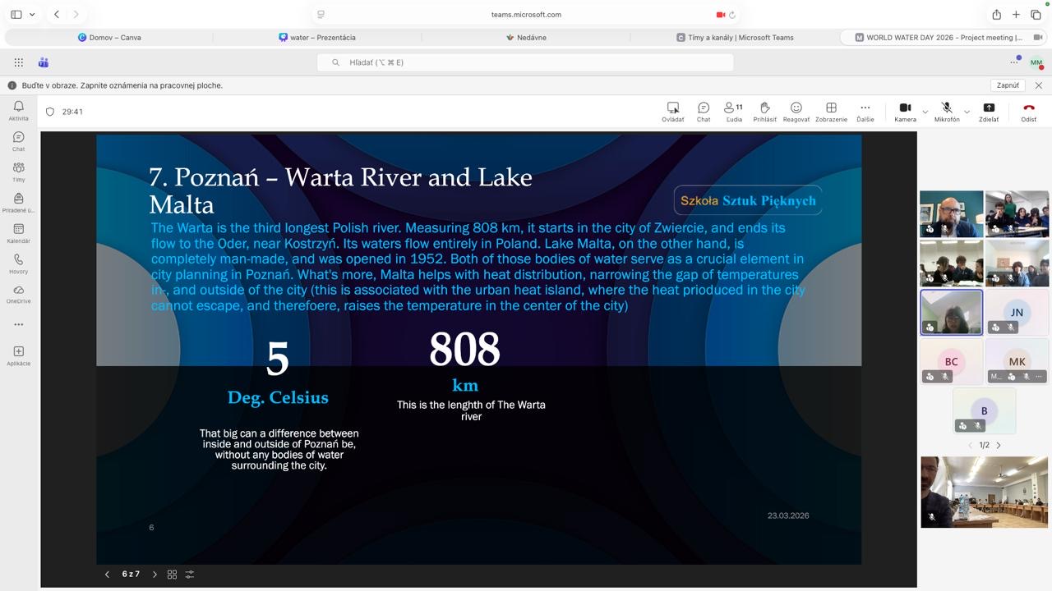Raise hand with Prihlásiť button
Screen dimensions: 1052x591
click(764, 112)
